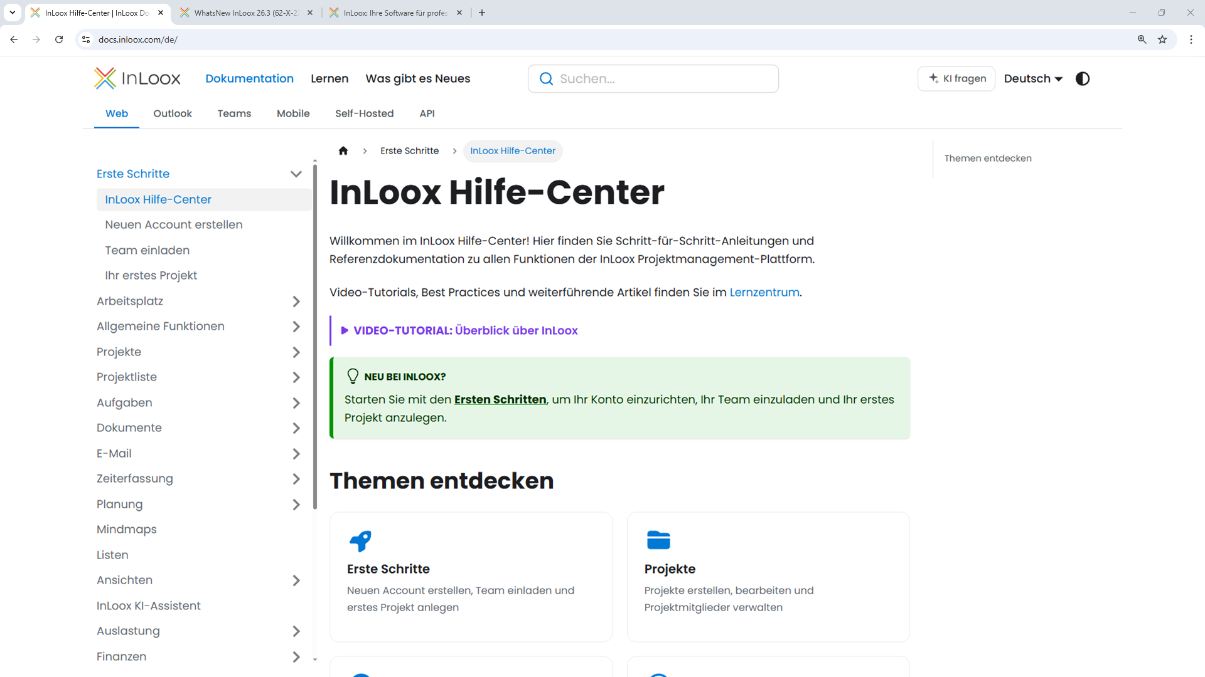This screenshot has width=1205, height=677.
Task: Expand the Ansichten sidebar chevron
Action: [296, 580]
